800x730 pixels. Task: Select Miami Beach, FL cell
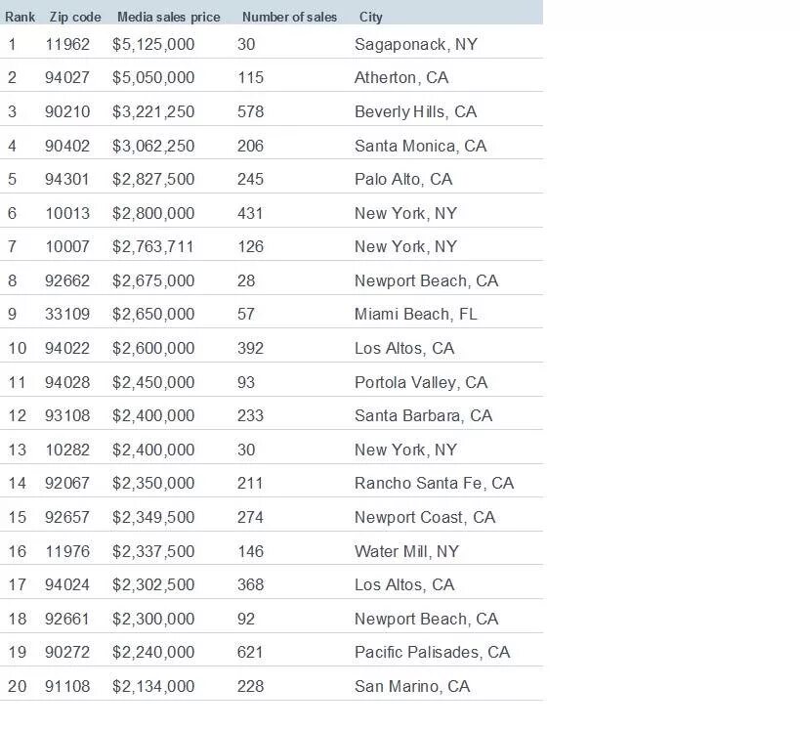click(x=415, y=314)
